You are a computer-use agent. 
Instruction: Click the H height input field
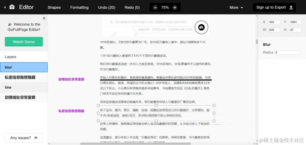[x=295, y=30]
